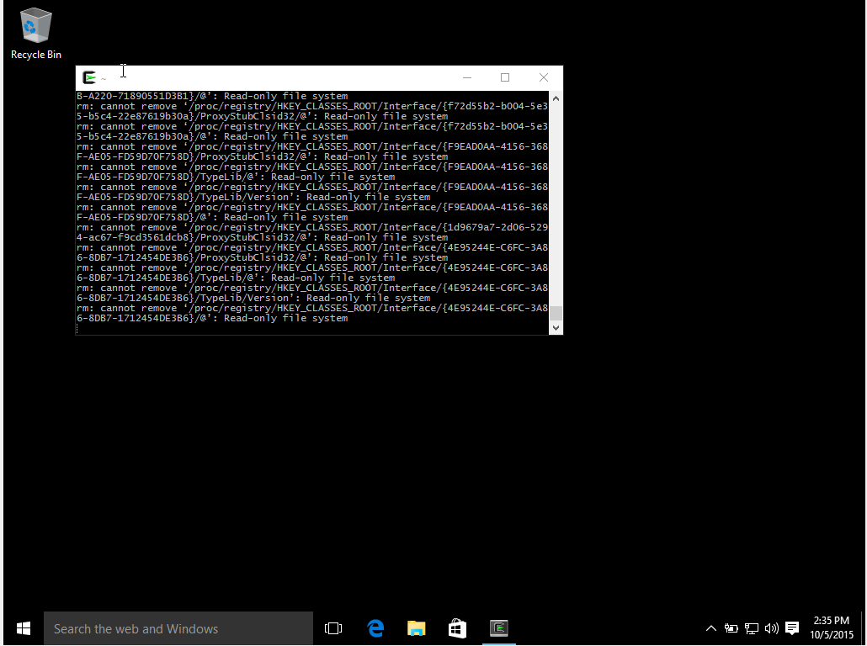
Task: Select the terminal's taskbar icon
Action: coord(498,628)
